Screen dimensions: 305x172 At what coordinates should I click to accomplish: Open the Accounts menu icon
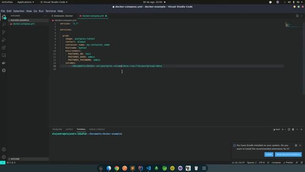[x=4, y=150]
